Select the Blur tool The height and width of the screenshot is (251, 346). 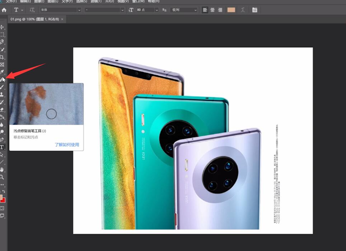2,124
